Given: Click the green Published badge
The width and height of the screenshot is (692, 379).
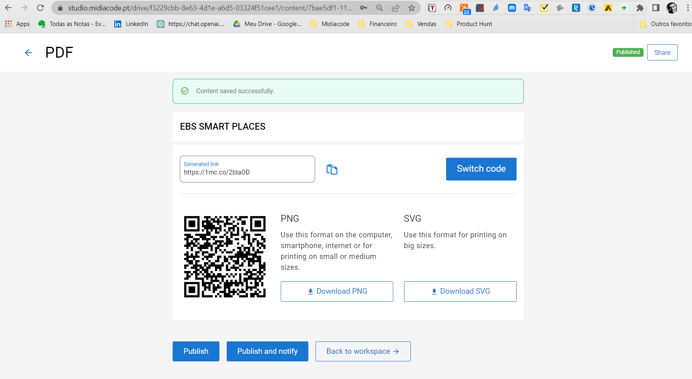Looking at the screenshot, I should coord(628,52).
